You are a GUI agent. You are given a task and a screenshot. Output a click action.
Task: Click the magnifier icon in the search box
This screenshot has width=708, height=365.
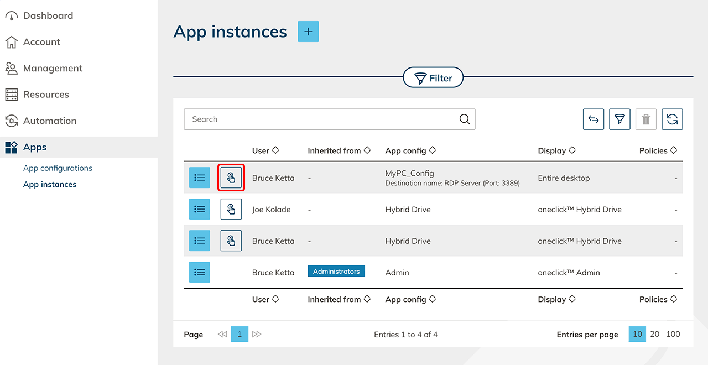click(x=465, y=119)
